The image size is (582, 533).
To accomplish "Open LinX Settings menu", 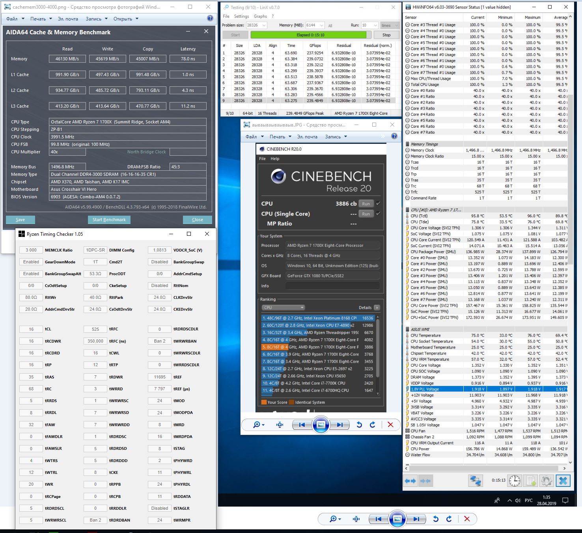I will coord(241,16).
